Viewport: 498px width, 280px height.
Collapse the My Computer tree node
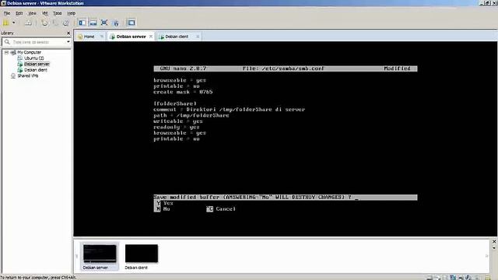(x=6, y=52)
